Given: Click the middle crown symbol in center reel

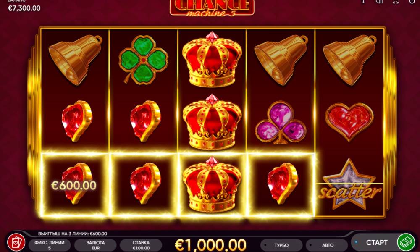Looking at the screenshot, I should click(x=212, y=122).
